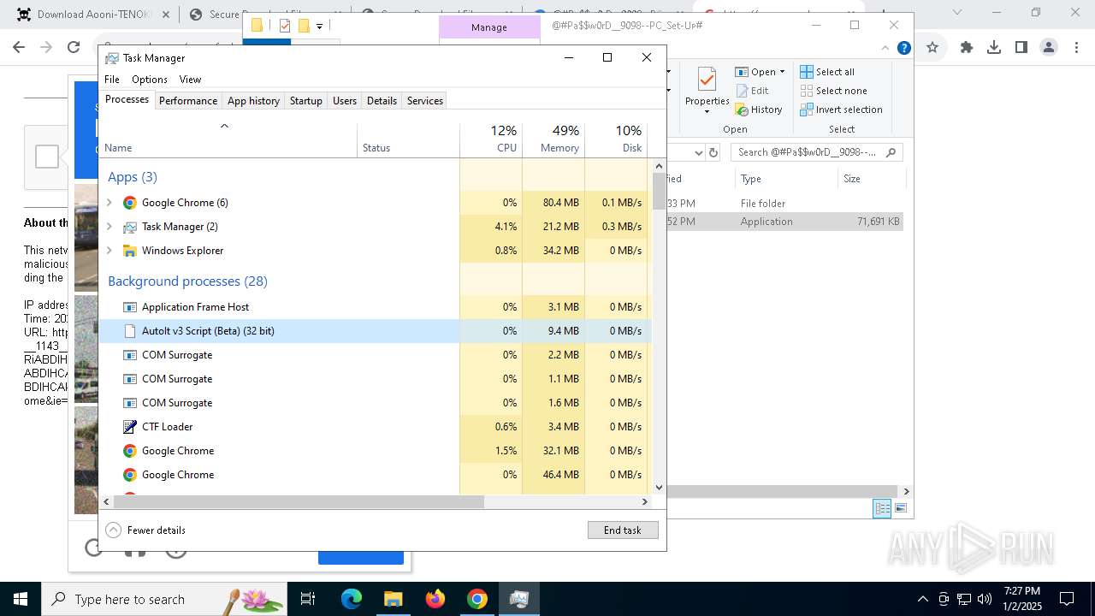The width and height of the screenshot is (1095, 616).
Task: Open Chrome downloads icon
Action: 994,48
